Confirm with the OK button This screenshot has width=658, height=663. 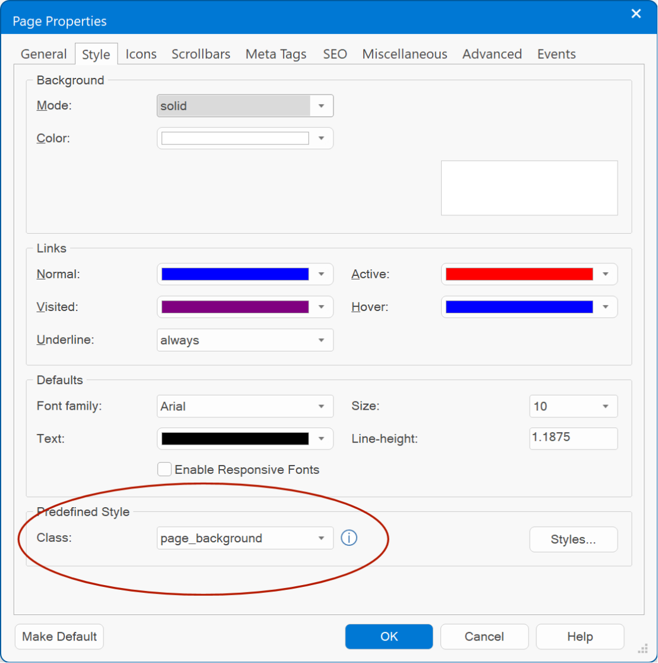(x=389, y=636)
